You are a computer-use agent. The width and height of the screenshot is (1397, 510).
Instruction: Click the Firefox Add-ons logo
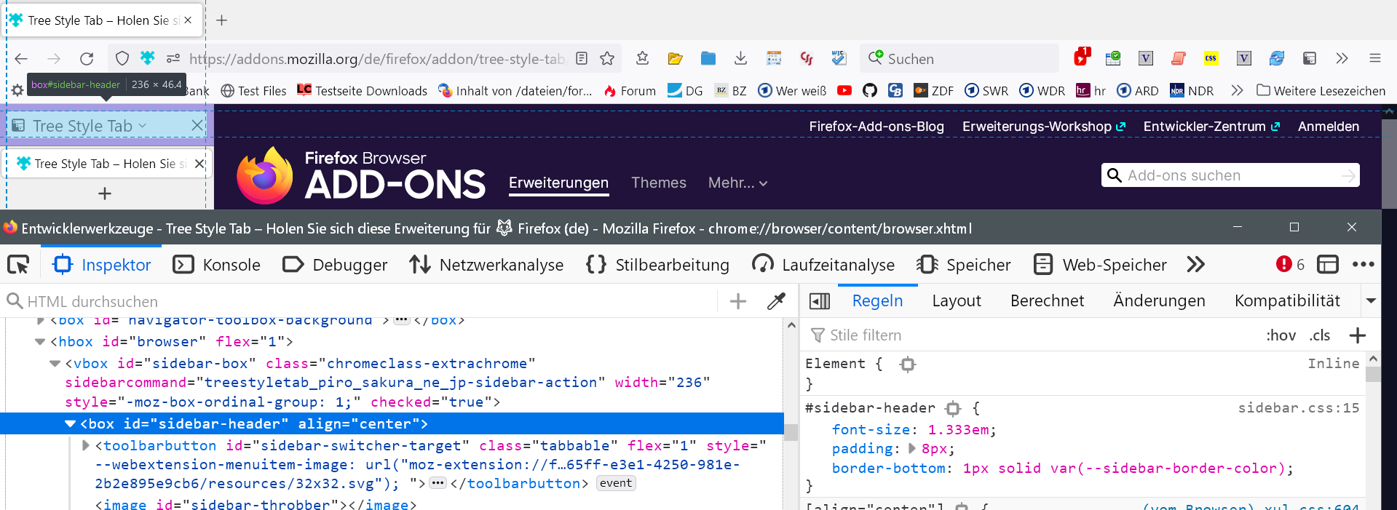click(x=361, y=175)
